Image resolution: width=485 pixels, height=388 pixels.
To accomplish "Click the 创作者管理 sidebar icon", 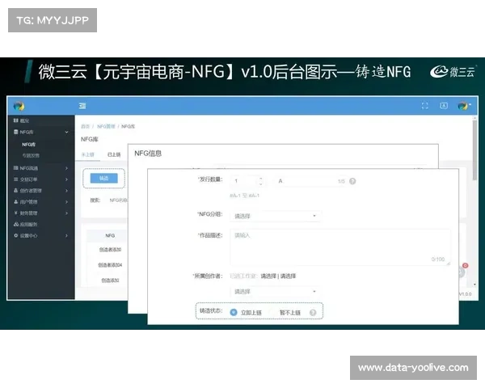I will coord(16,191).
